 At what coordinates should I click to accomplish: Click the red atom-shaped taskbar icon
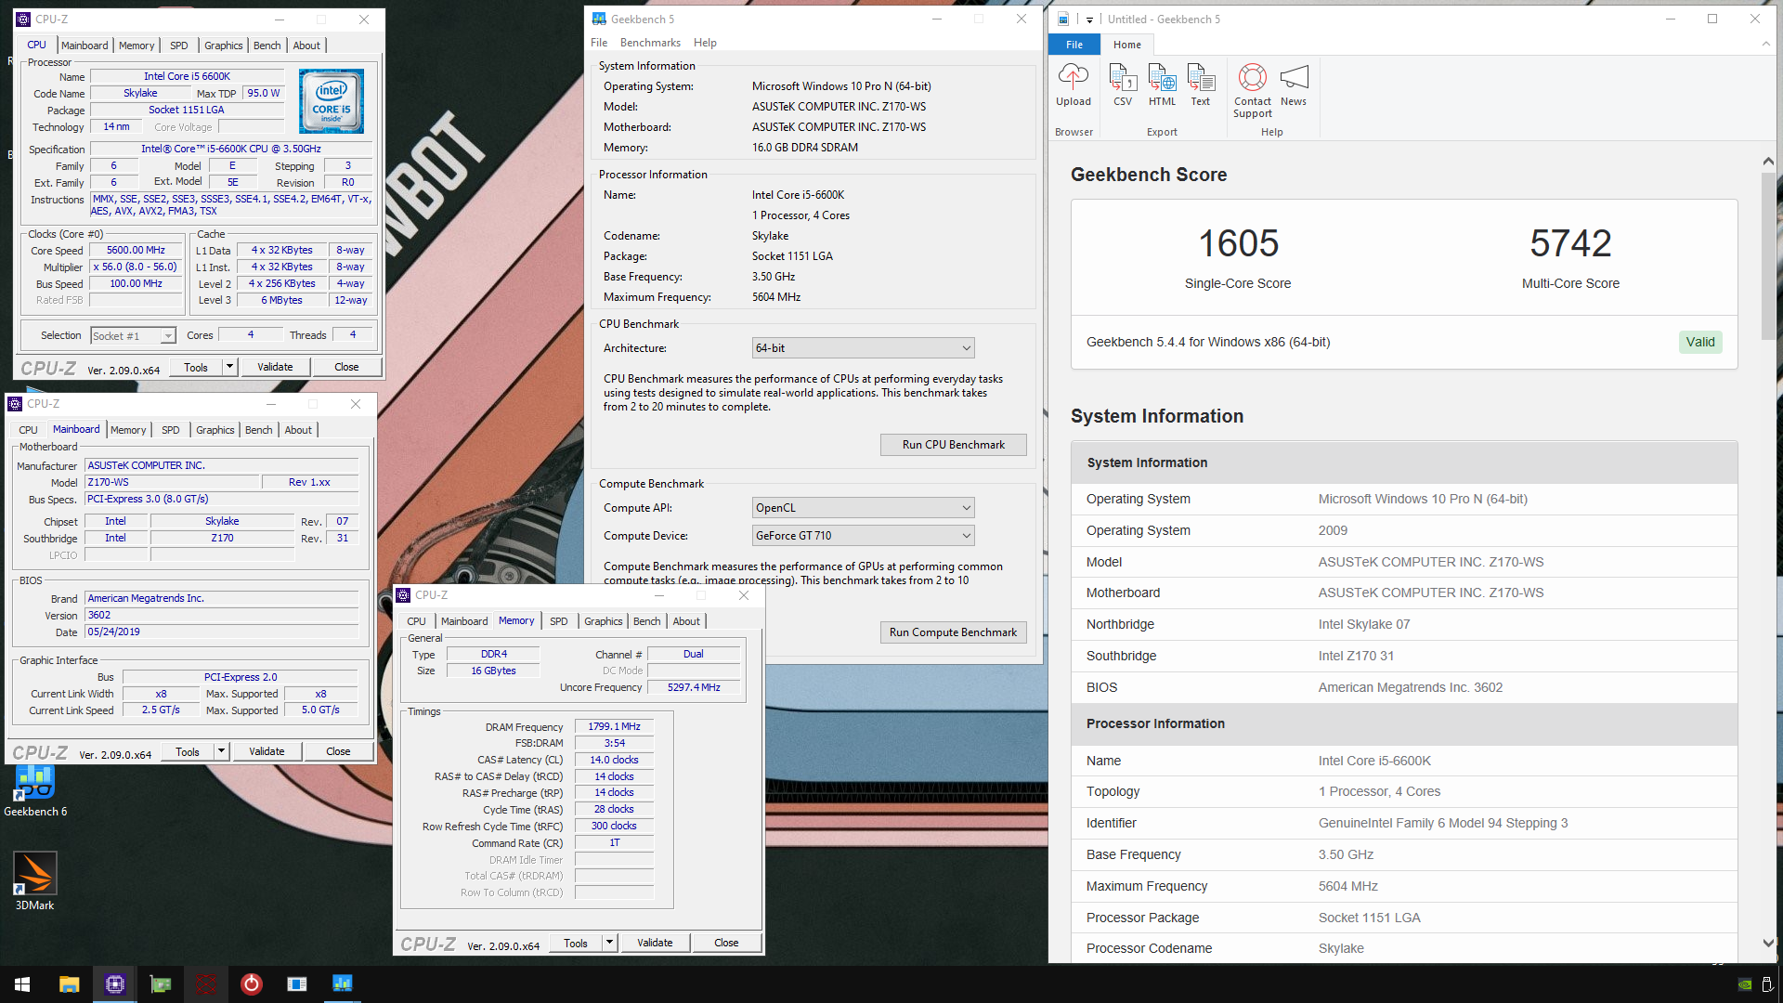coord(206,983)
